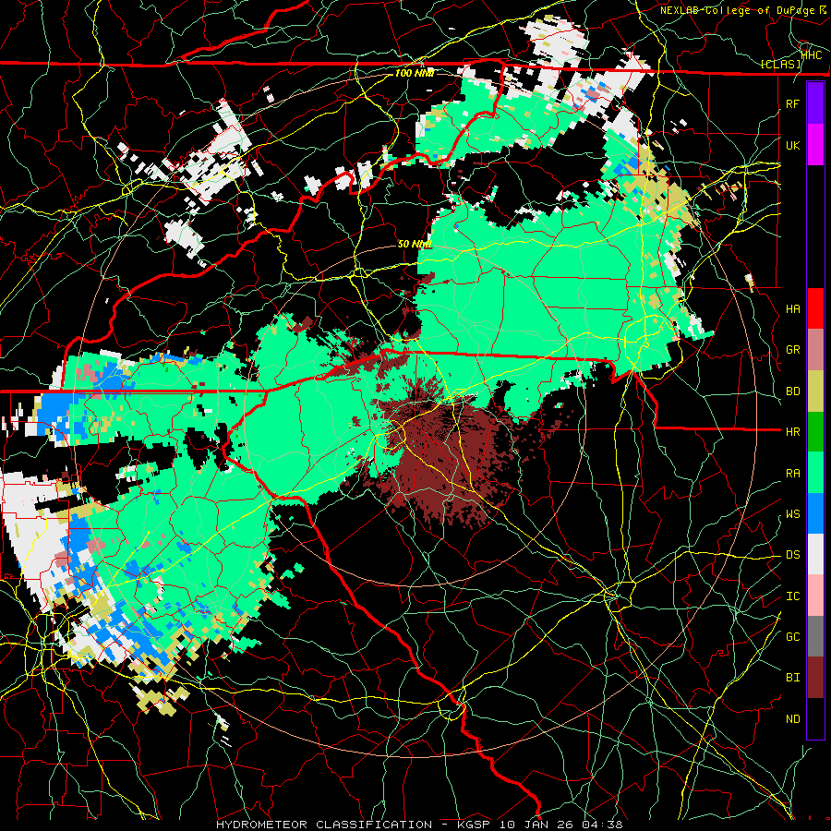
Task: Click the red HA legend color swatch
Action: point(815,308)
